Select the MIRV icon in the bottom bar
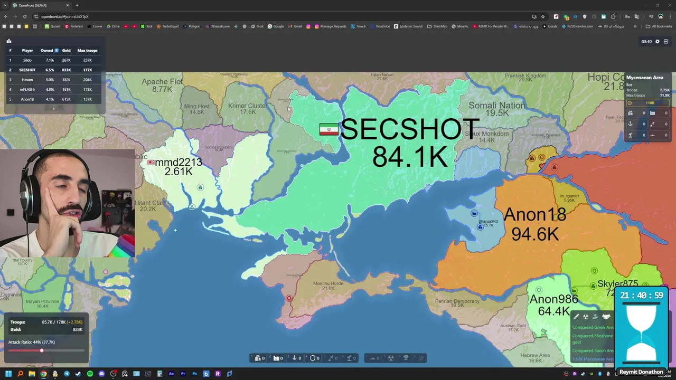Screen dimensions: 676x380 point(421,358)
